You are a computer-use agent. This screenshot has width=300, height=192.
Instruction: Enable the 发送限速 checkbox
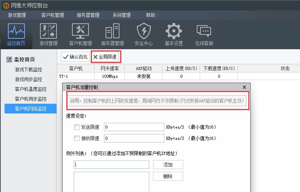click(77, 127)
